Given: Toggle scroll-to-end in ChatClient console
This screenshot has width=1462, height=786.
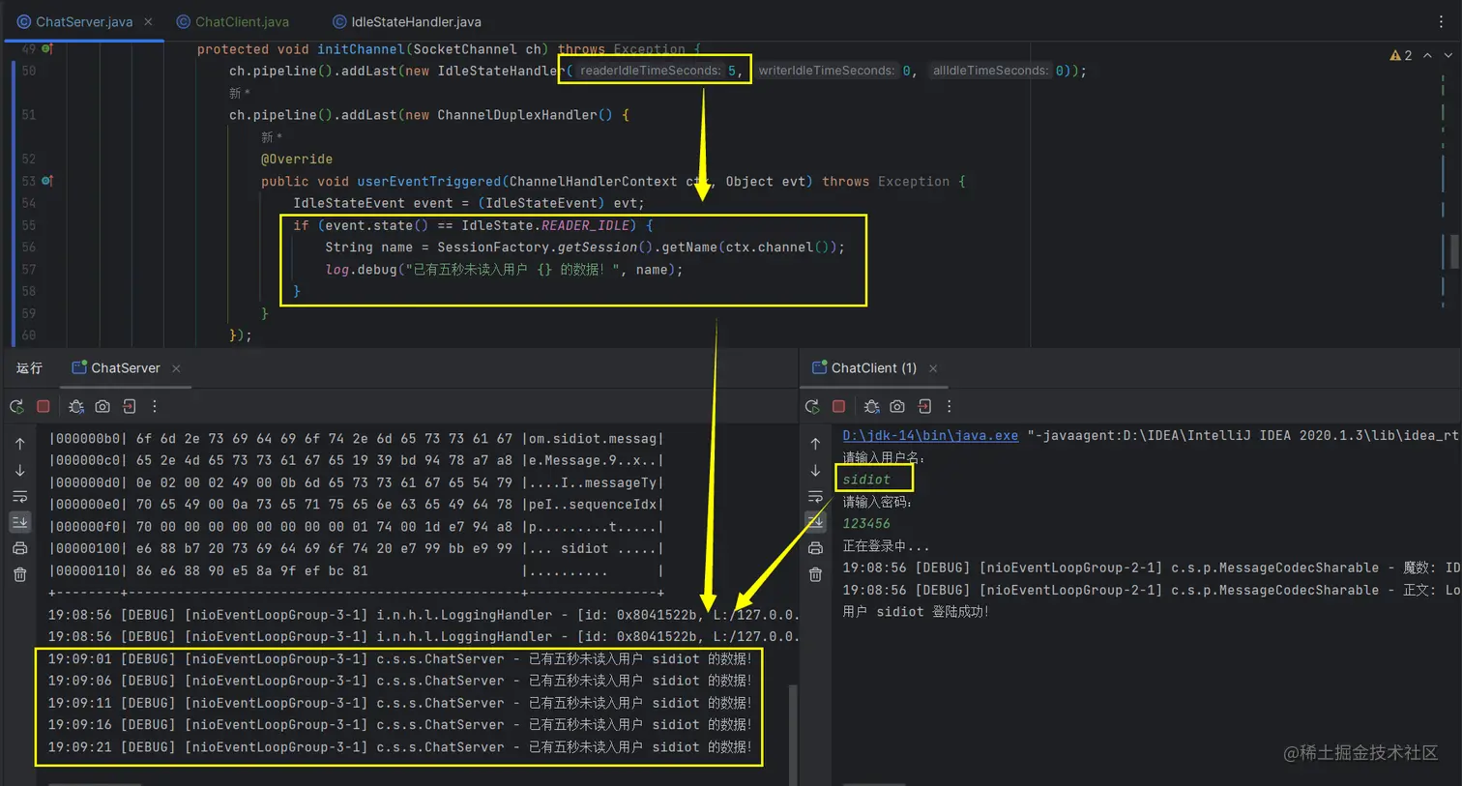Looking at the screenshot, I should [x=815, y=522].
